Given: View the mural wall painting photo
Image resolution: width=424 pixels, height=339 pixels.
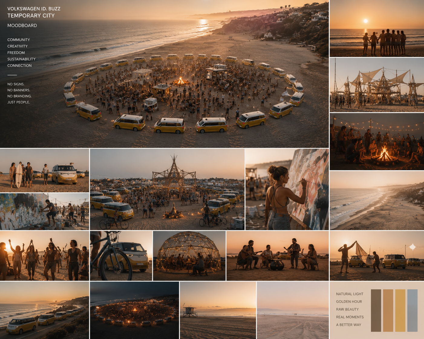Looking at the screenshot, I should 44,211.
